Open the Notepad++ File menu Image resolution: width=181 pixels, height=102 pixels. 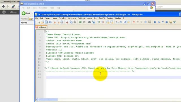click(x=37, y=18)
